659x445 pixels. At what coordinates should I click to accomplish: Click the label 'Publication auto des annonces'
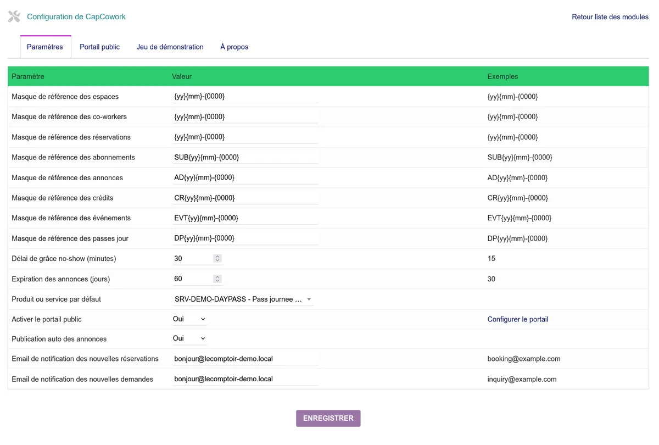[59, 339]
